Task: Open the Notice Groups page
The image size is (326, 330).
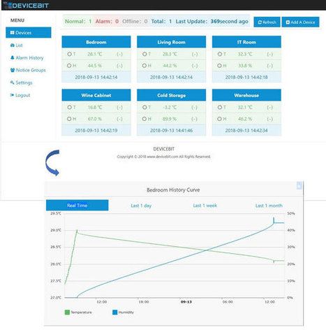Action: (28, 70)
